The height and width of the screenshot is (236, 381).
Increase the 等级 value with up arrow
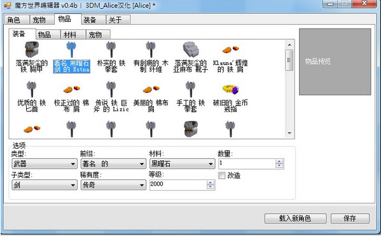(211, 183)
